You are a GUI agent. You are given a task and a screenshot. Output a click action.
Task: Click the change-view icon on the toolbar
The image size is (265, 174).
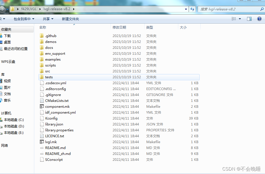[234, 19]
